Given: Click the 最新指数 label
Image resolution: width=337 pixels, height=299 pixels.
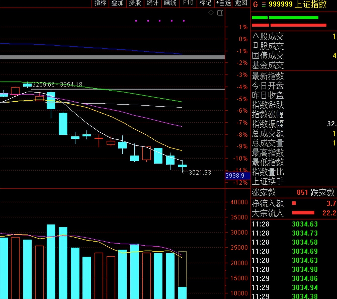Looking at the screenshot, I should (268, 76).
